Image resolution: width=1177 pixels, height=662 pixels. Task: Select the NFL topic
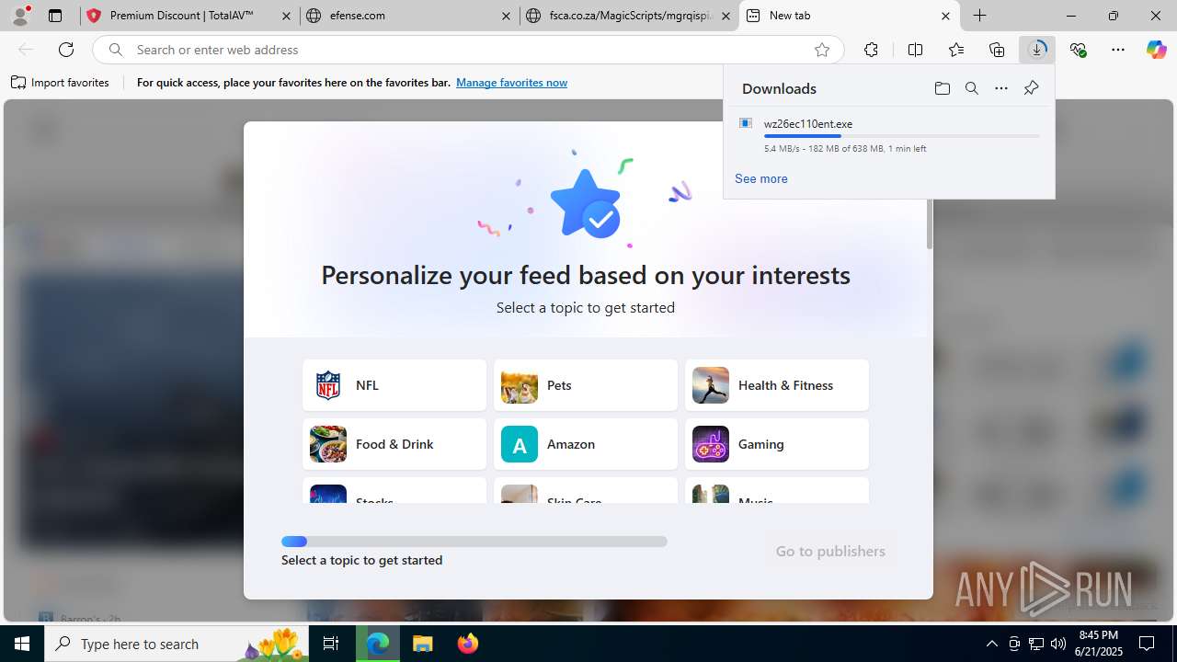(394, 385)
